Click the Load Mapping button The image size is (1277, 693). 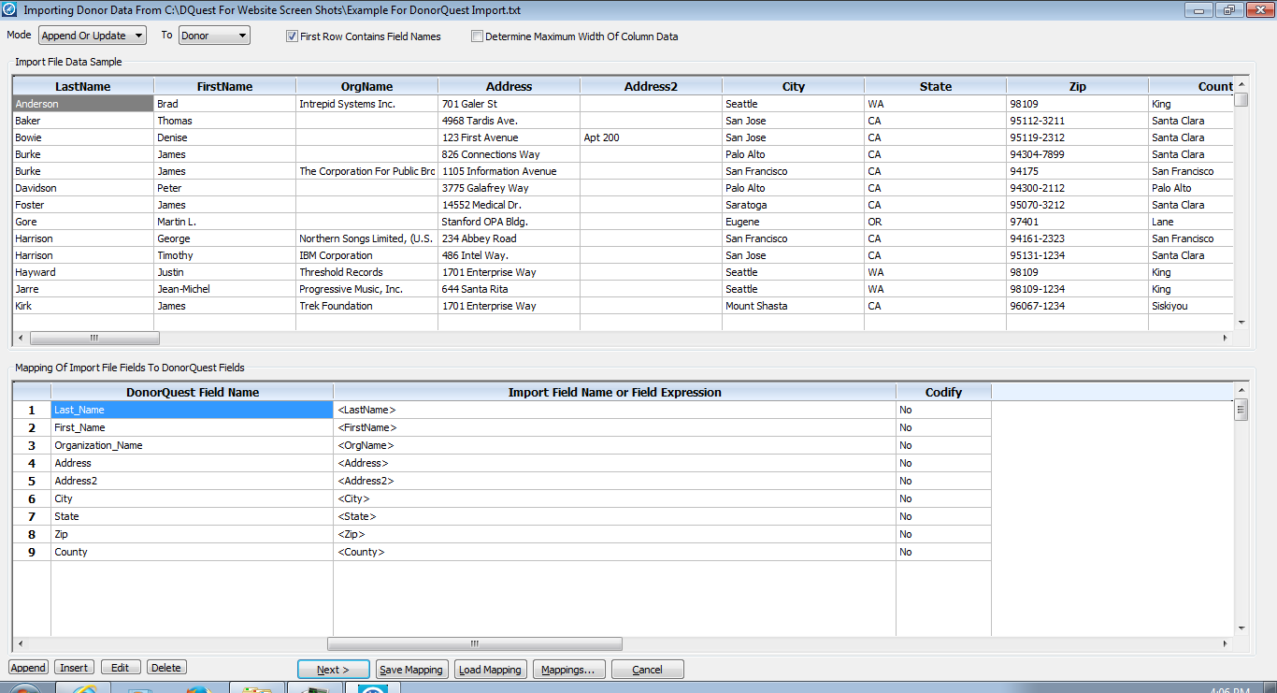490,670
